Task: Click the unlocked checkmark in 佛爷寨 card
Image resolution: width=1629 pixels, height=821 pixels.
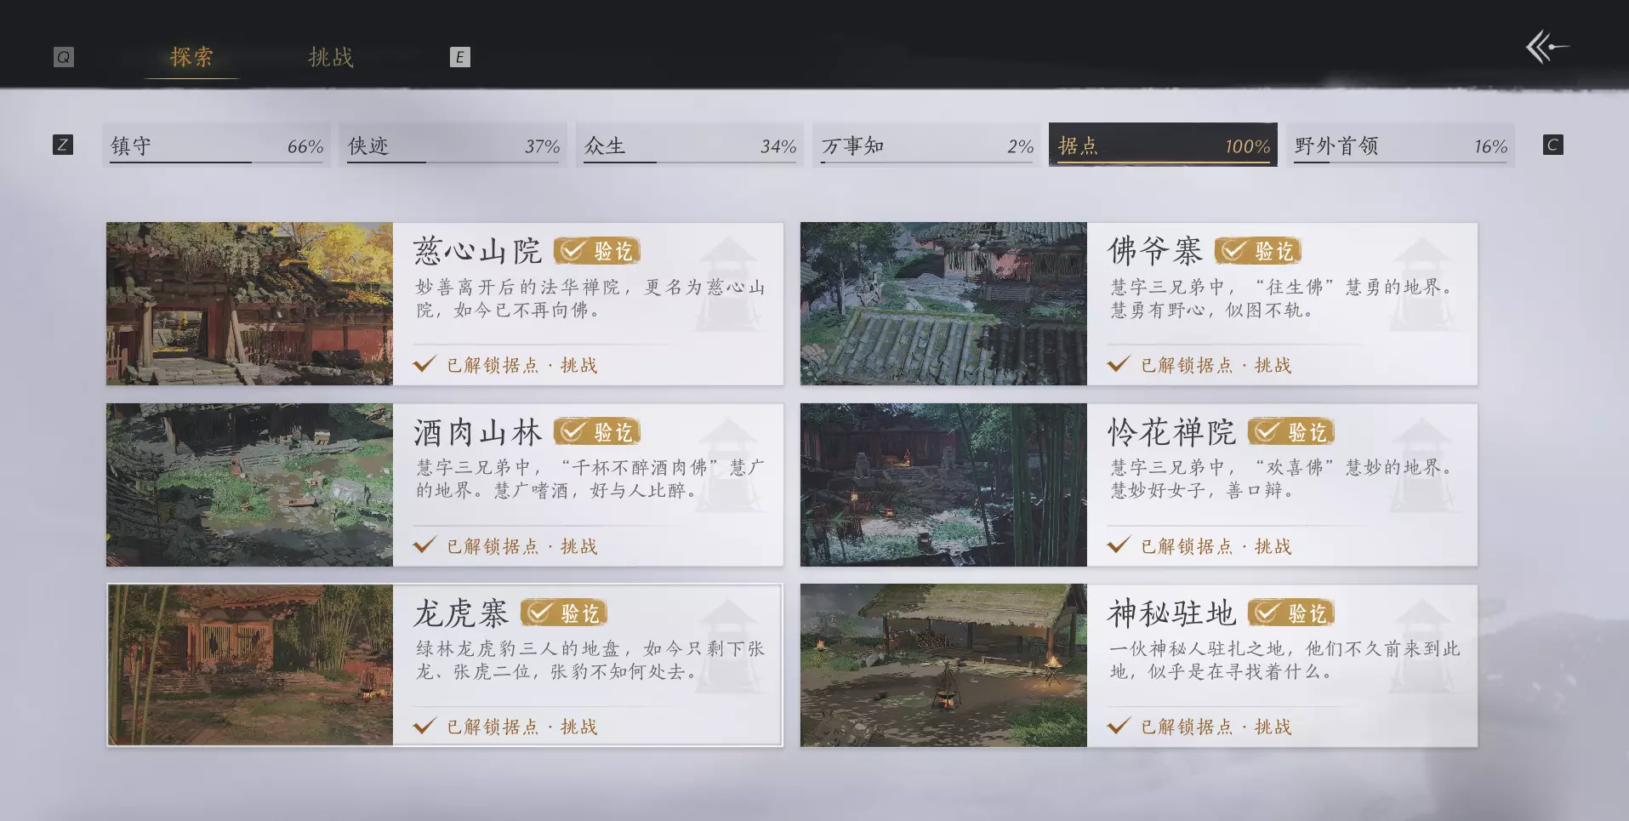Action: click(1119, 364)
